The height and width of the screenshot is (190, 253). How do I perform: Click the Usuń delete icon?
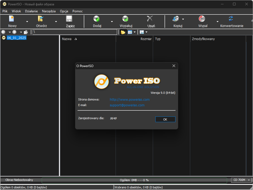(x=150, y=19)
